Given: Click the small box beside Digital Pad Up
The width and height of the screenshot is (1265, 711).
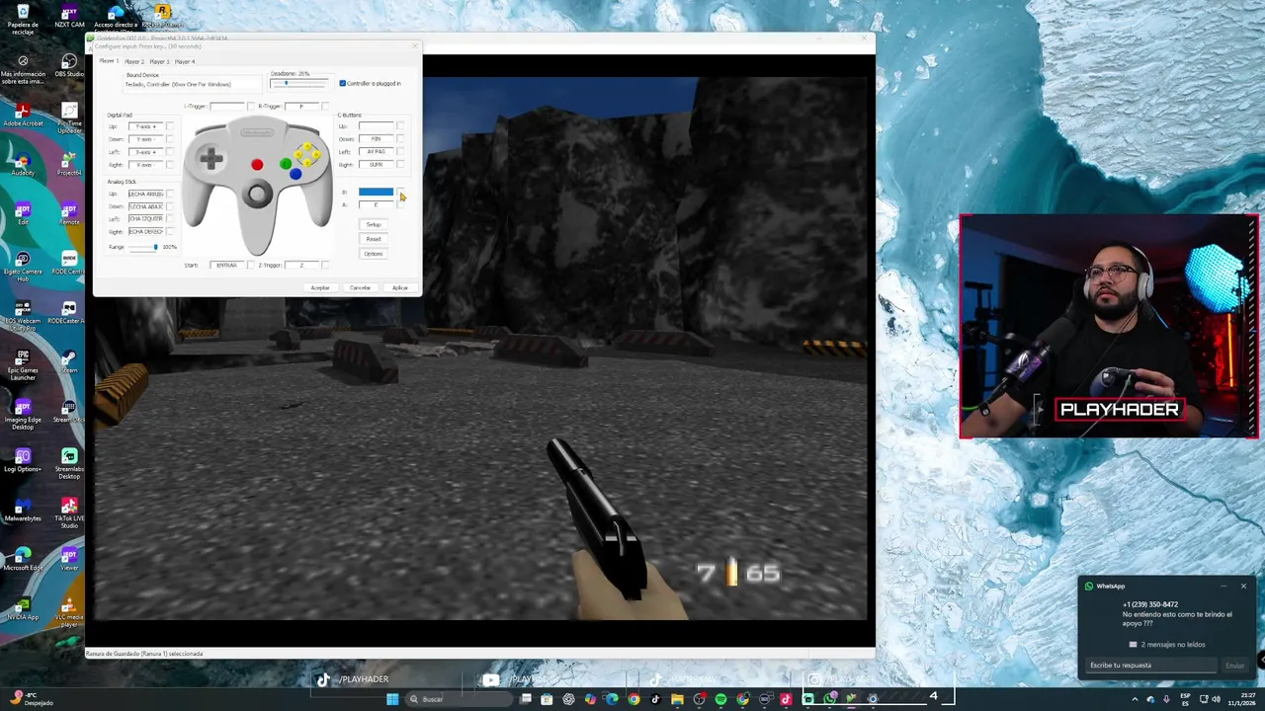Looking at the screenshot, I should pyautogui.click(x=170, y=126).
